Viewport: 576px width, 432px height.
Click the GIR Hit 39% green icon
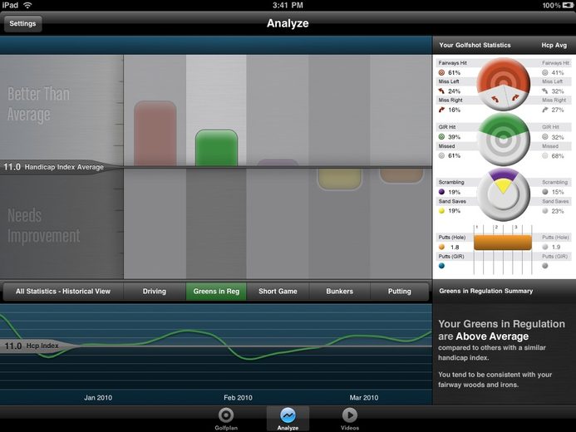442,136
